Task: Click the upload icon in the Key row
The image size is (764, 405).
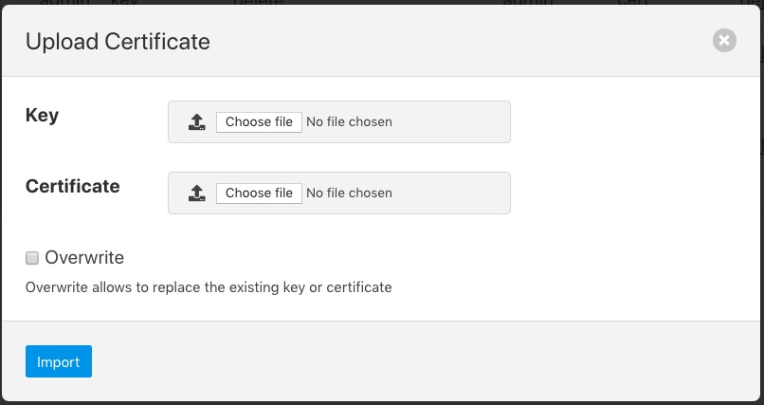Action: 196,121
